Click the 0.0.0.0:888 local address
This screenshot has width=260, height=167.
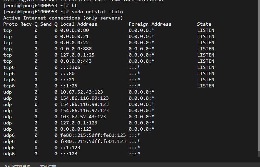(x=76, y=49)
